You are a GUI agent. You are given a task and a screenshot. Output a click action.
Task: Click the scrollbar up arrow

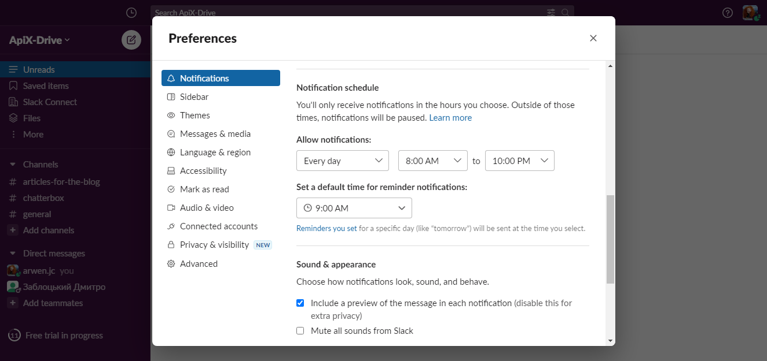(610, 65)
